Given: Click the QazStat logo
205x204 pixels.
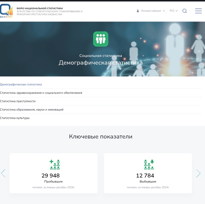Looking at the screenshot, I should pyautogui.click(x=6, y=11).
